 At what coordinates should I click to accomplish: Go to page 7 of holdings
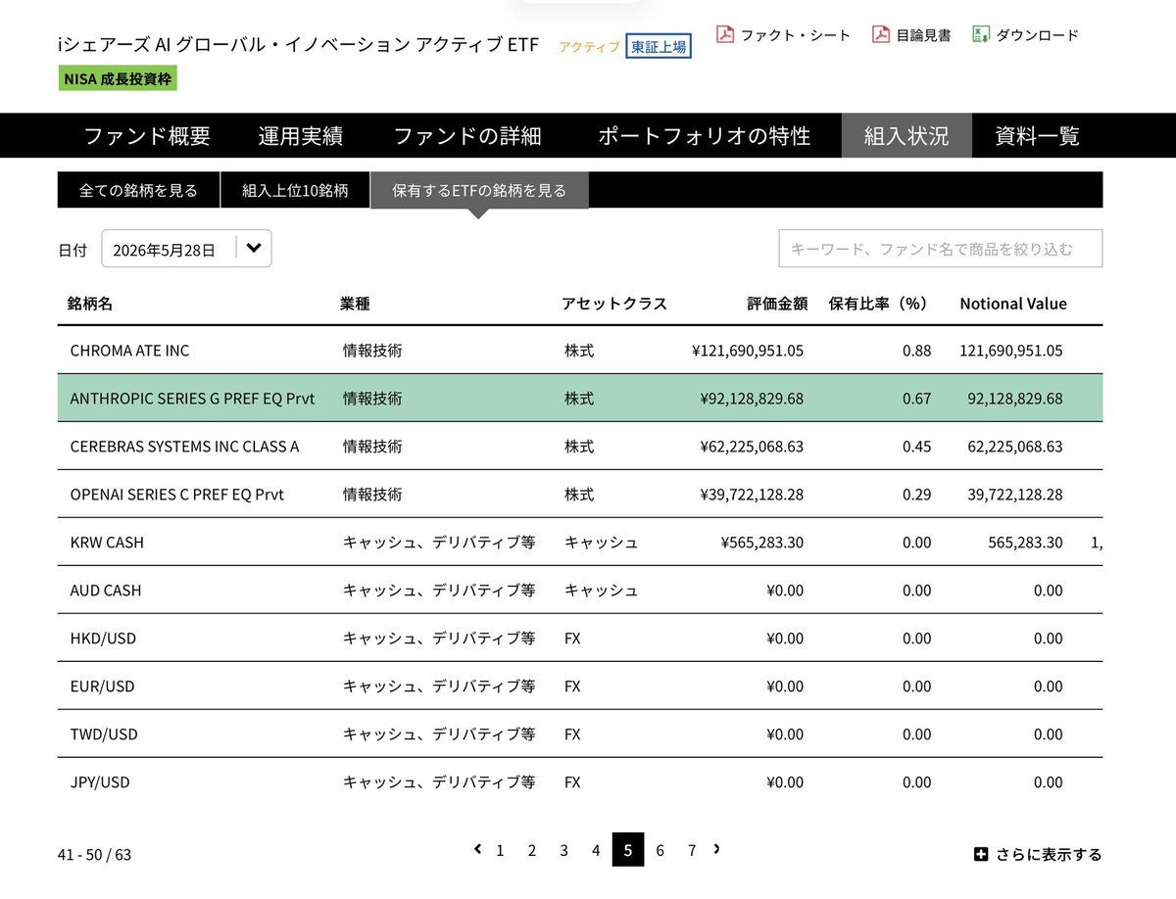[x=692, y=850]
